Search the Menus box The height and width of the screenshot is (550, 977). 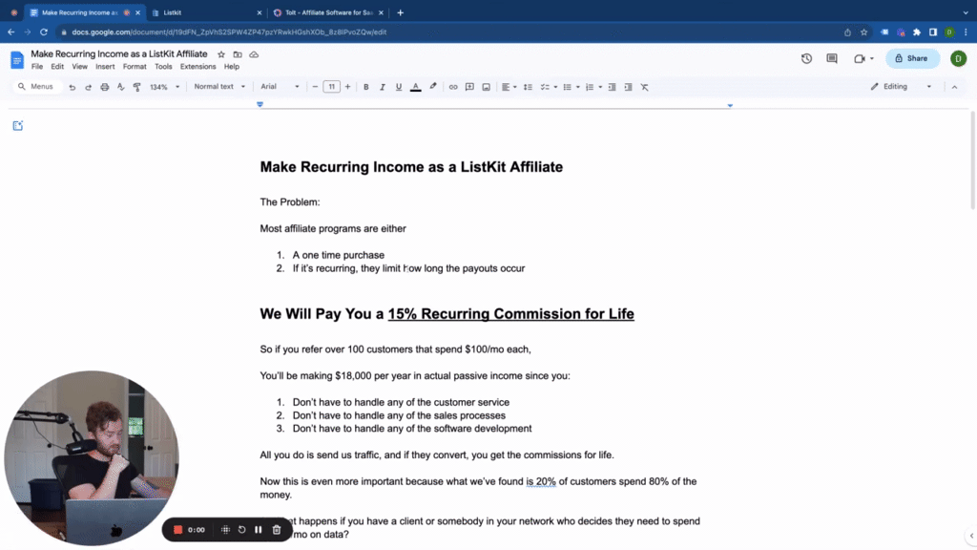coord(36,87)
